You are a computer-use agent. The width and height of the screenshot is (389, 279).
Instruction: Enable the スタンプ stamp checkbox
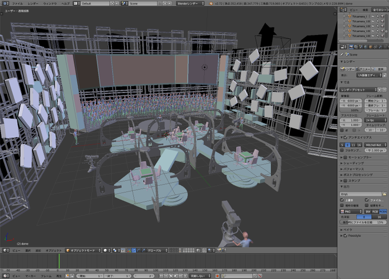[x=346, y=181]
